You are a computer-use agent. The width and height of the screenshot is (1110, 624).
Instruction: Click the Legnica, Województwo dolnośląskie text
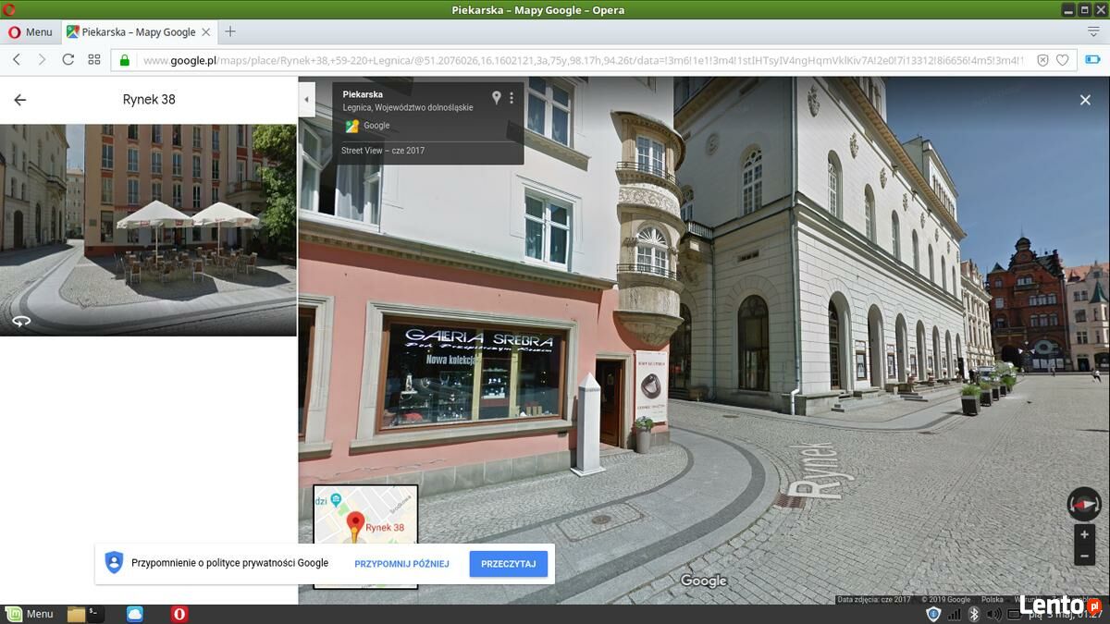pyautogui.click(x=408, y=108)
